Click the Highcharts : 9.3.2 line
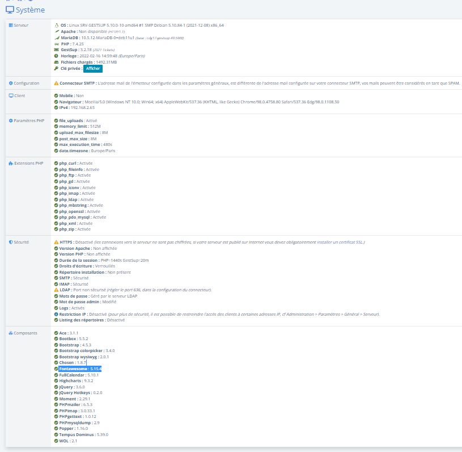Screen dimensions: 462x452 [x=77, y=381]
